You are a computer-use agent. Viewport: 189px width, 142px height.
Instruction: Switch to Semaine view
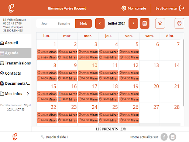point(64,24)
